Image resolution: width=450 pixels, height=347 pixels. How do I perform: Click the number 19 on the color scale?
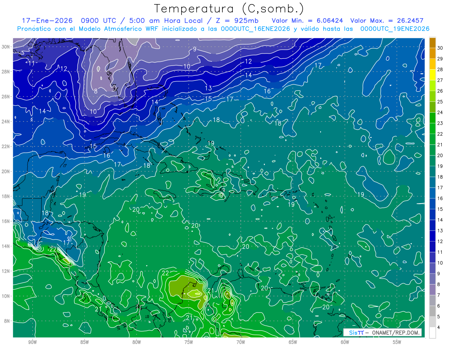440,166
